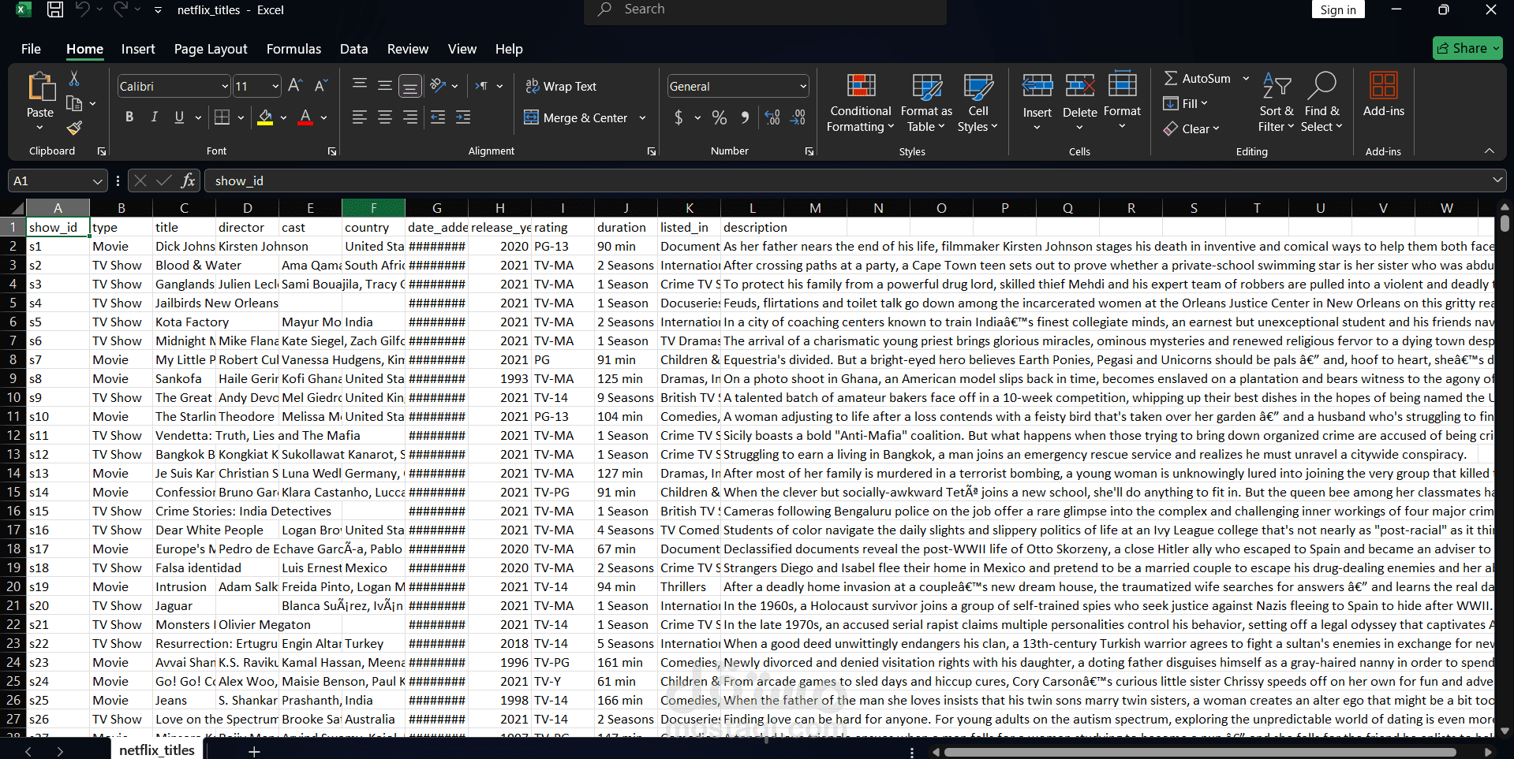Click the Delete cells icon

pyautogui.click(x=1079, y=86)
